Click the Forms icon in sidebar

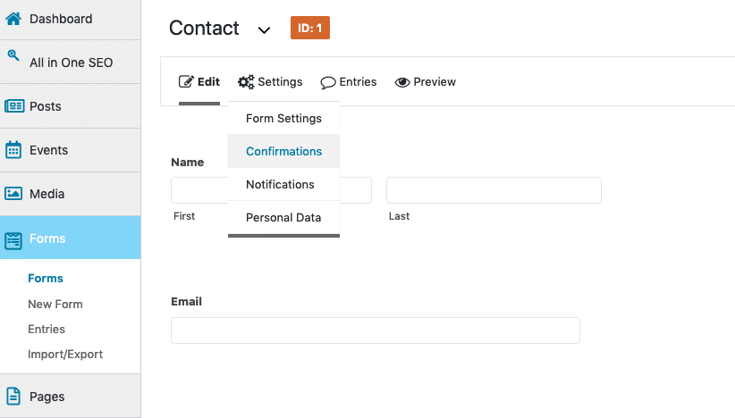tap(13, 240)
